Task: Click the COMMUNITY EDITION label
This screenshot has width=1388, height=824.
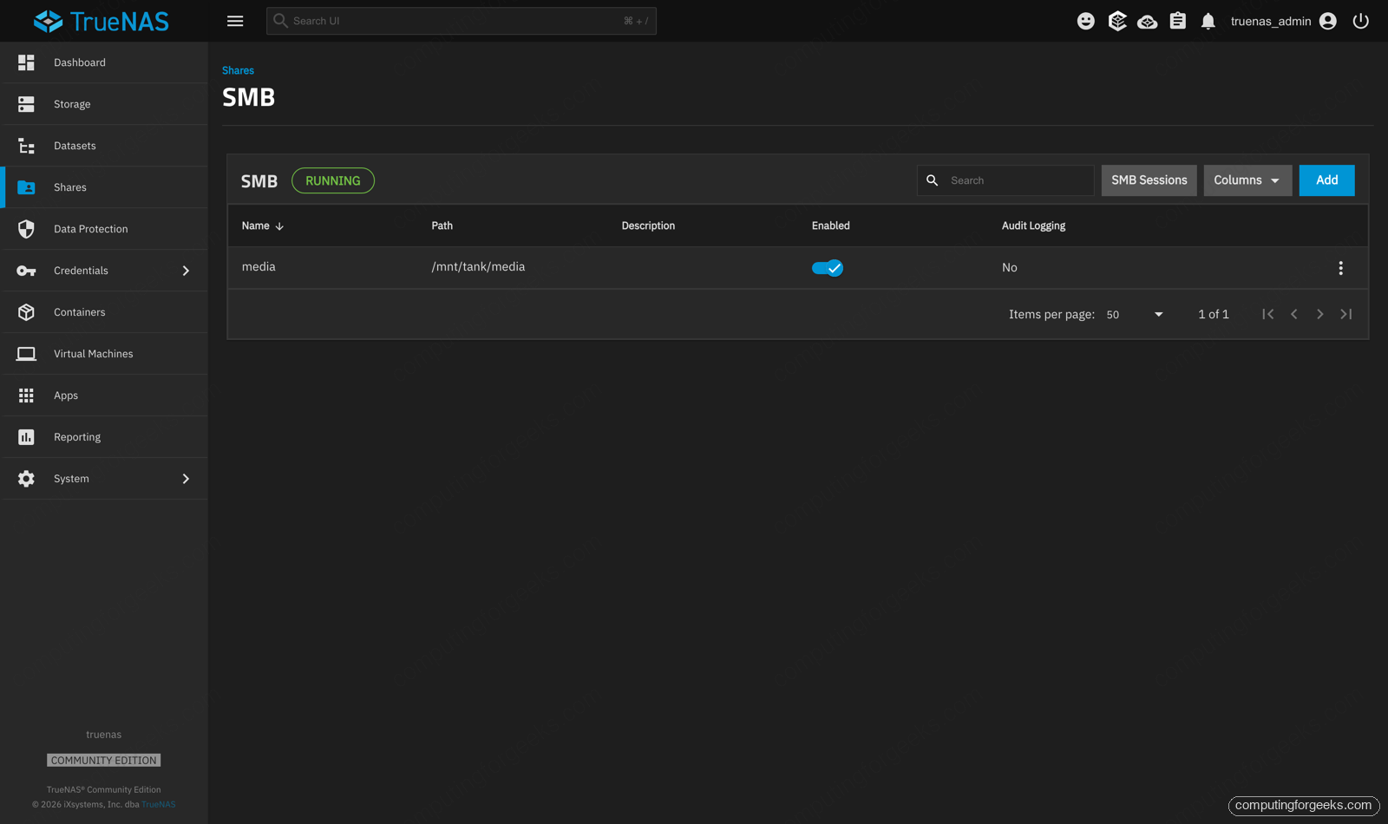Action: (x=104, y=761)
